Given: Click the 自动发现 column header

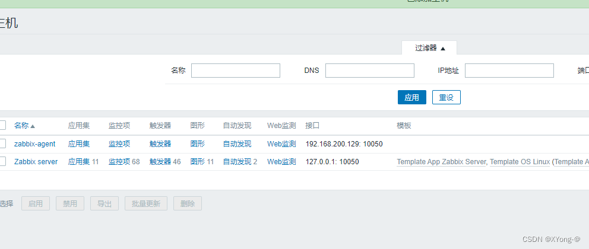Looking at the screenshot, I should (237, 126).
